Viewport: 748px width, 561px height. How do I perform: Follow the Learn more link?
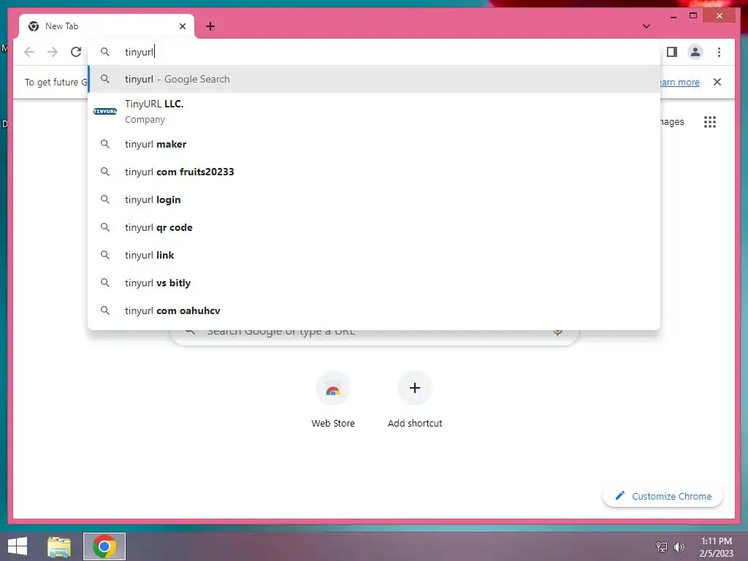(x=679, y=82)
